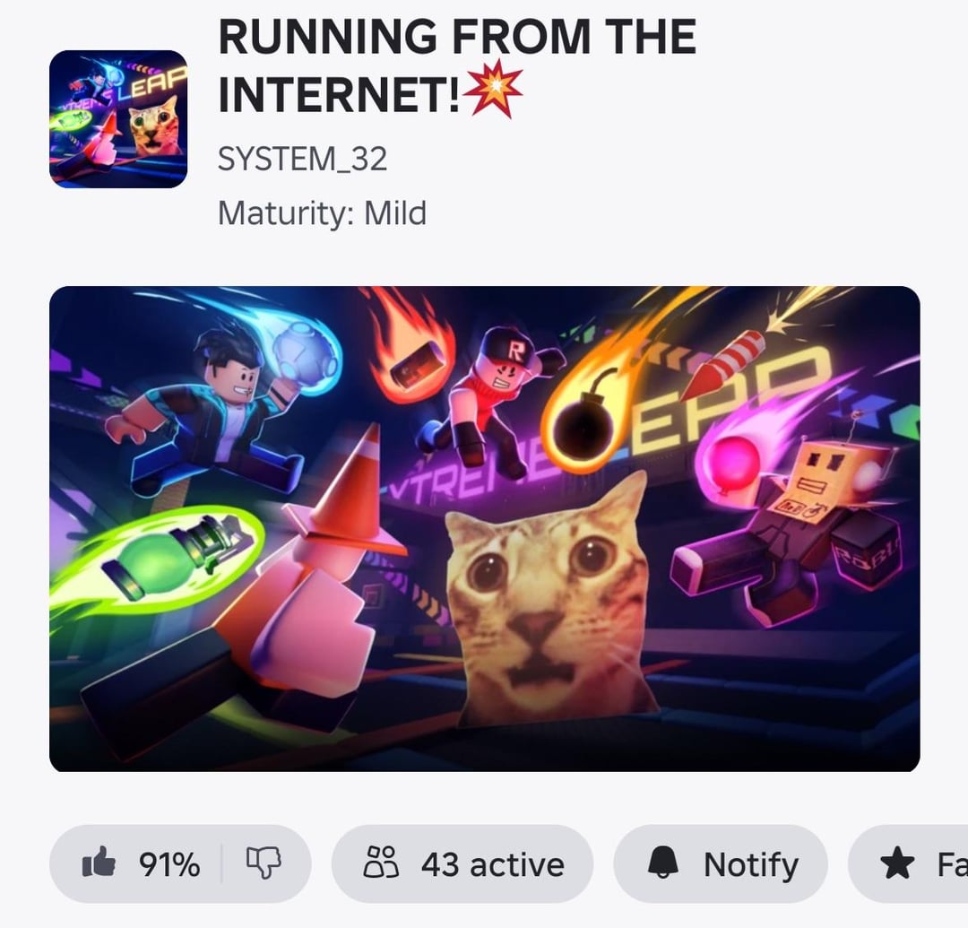The image size is (968, 928).
Task: Tap the 91% rating percentage
Action: click(x=169, y=863)
